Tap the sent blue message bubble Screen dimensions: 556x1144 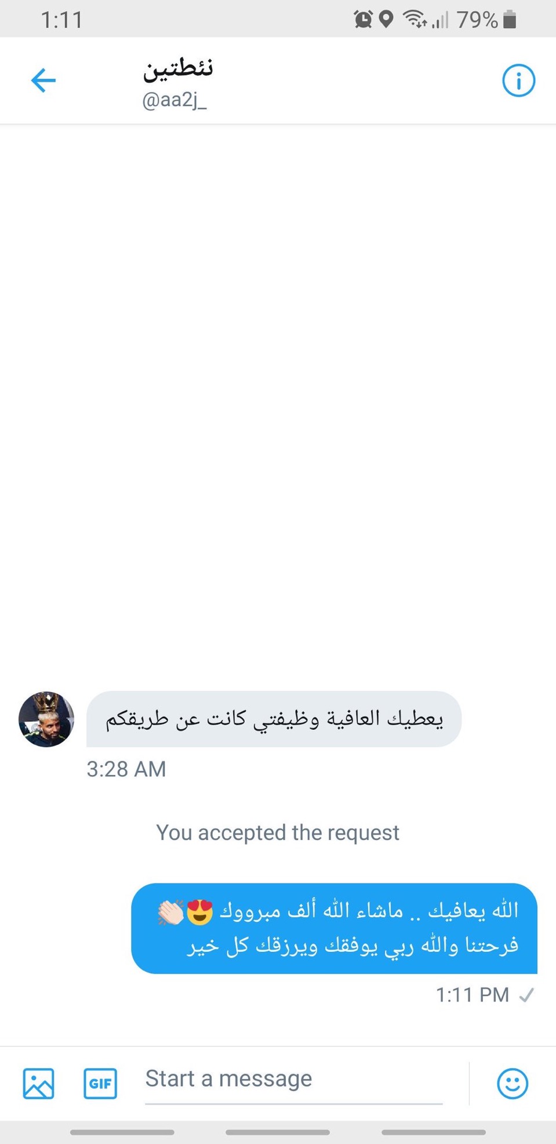point(334,928)
